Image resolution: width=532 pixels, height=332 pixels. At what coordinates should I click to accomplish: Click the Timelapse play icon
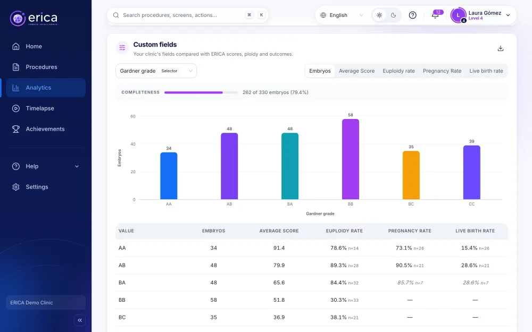point(15,108)
